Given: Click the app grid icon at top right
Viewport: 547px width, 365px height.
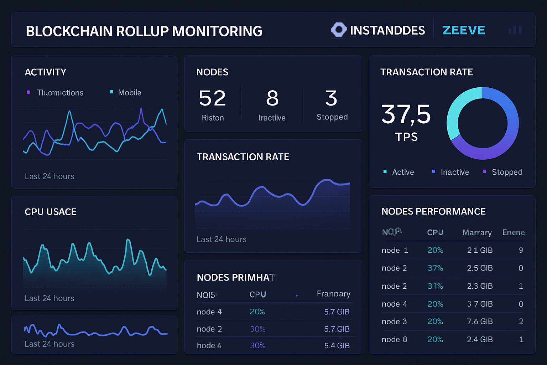Looking at the screenshot, I should tap(515, 30).
